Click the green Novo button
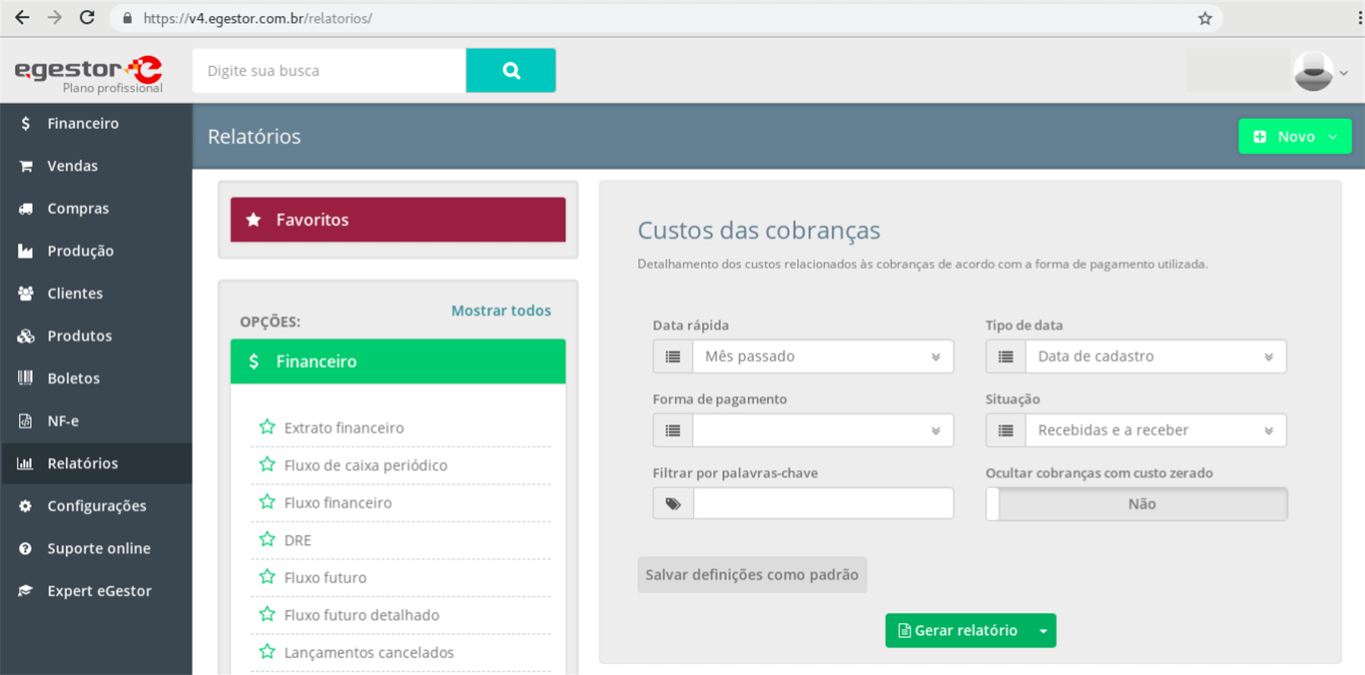Screen dimensions: 1365x675 (1295, 137)
